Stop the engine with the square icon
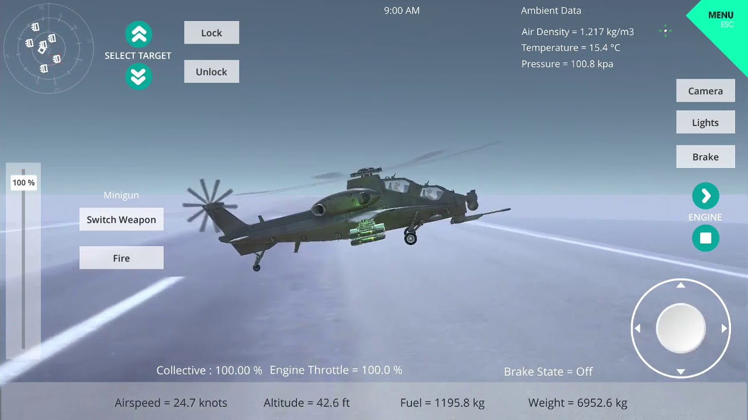This screenshot has height=420, width=748. [x=705, y=238]
